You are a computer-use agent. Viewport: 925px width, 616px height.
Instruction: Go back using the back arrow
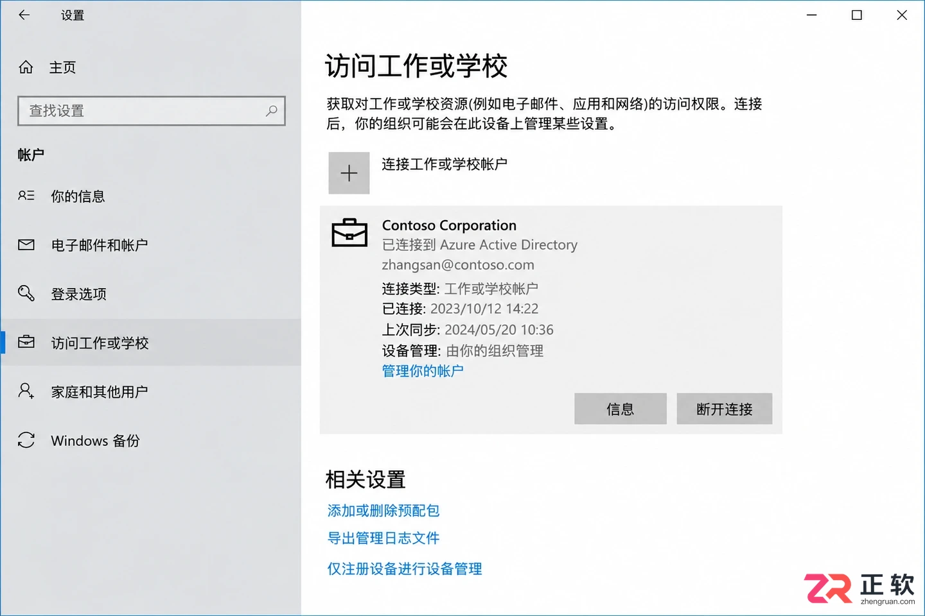point(24,15)
